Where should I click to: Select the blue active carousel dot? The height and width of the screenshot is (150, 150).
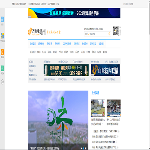(x=83, y=148)
